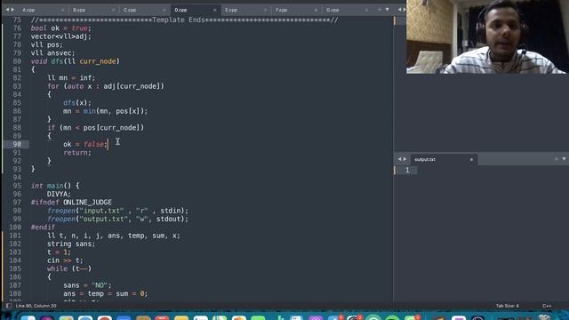The image size is (569, 320).
Task: Go forward in the output pane tab history
Action: pyautogui.click(x=405, y=159)
